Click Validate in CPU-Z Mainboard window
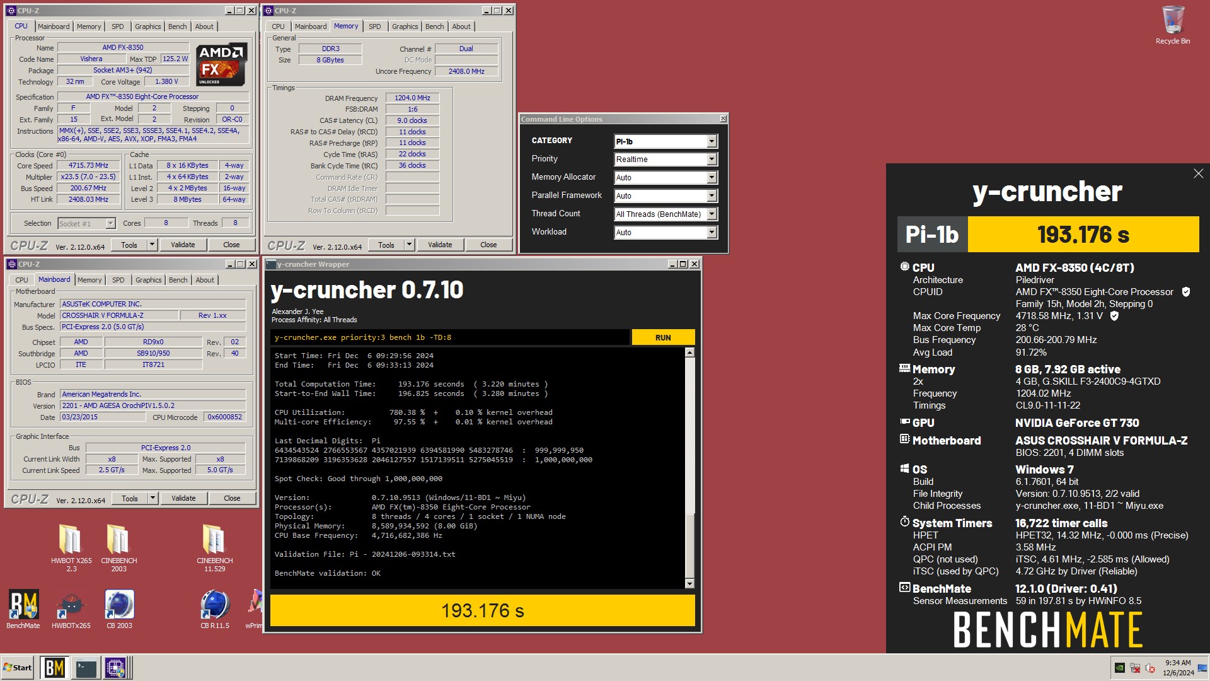This screenshot has height=681, width=1210. (183, 498)
